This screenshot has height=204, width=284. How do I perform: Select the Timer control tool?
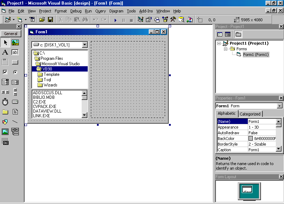[5, 102]
